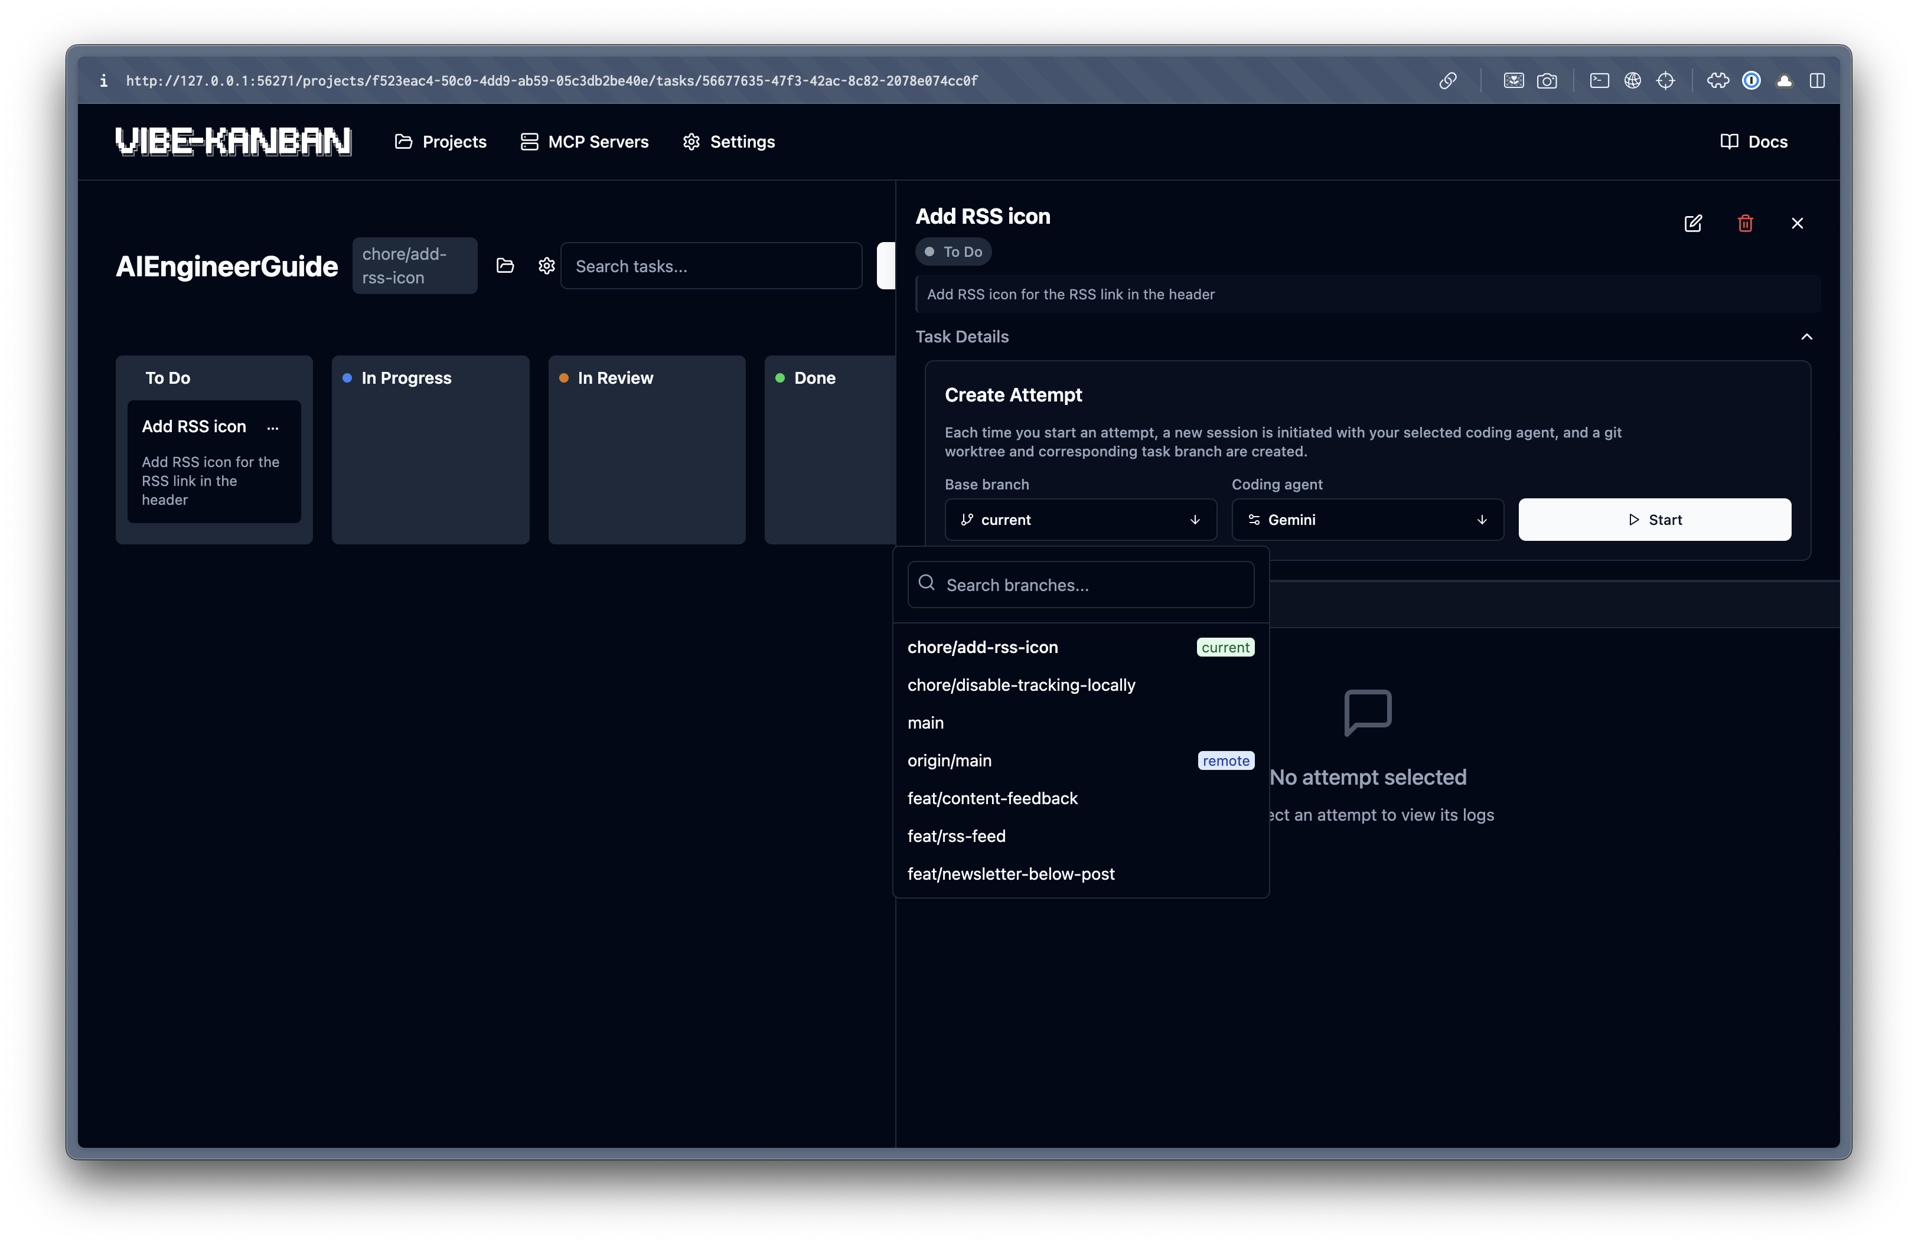Open MCP Servers page
The image size is (1918, 1247).
585,142
